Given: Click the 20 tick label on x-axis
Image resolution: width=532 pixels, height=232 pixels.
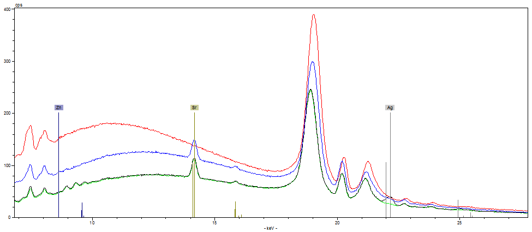Looking at the screenshot, I should click(337, 223).
